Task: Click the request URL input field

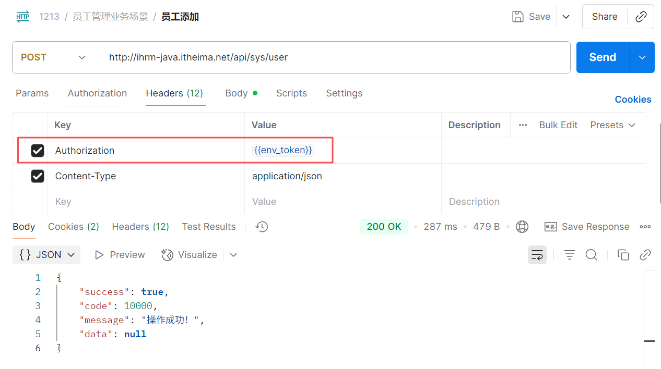Action: (334, 57)
